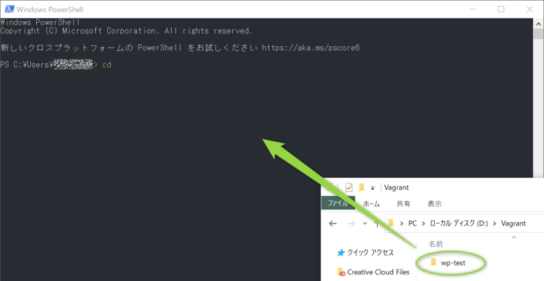Image resolution: width=544 pixels, height=281 pixels.
Task: Expand the chevron after PC in address bar
Action: point(421,223)
